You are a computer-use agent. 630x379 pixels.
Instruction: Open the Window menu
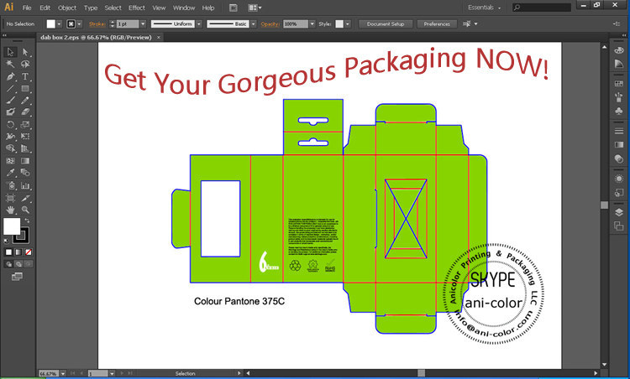point(184,8)
